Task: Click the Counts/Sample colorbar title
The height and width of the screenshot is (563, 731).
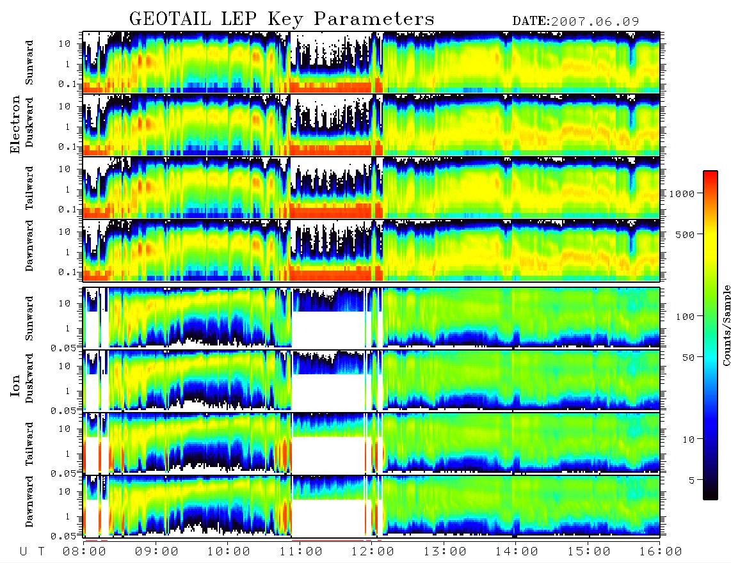Action: [x=726, y=325]
